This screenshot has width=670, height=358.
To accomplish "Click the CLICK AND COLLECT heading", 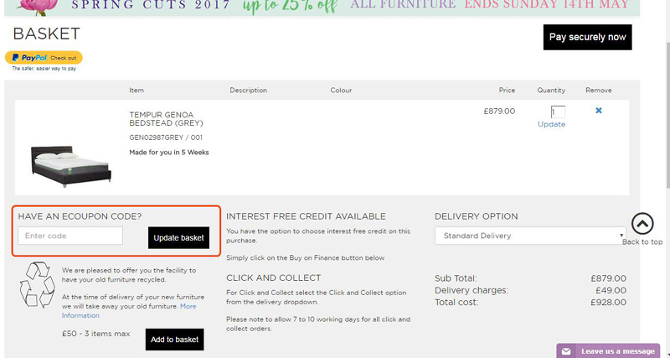I will point(274,278).
